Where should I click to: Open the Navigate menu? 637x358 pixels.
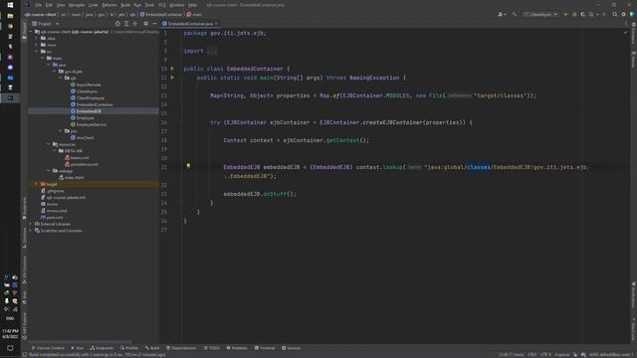tap(77, 5)
